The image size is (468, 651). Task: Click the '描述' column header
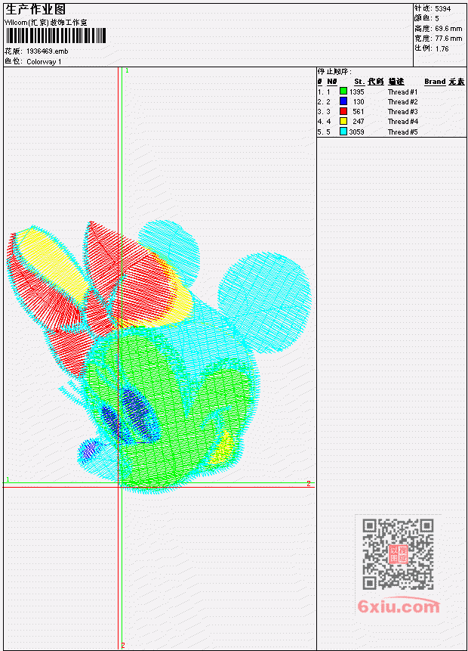coord(396,82)
